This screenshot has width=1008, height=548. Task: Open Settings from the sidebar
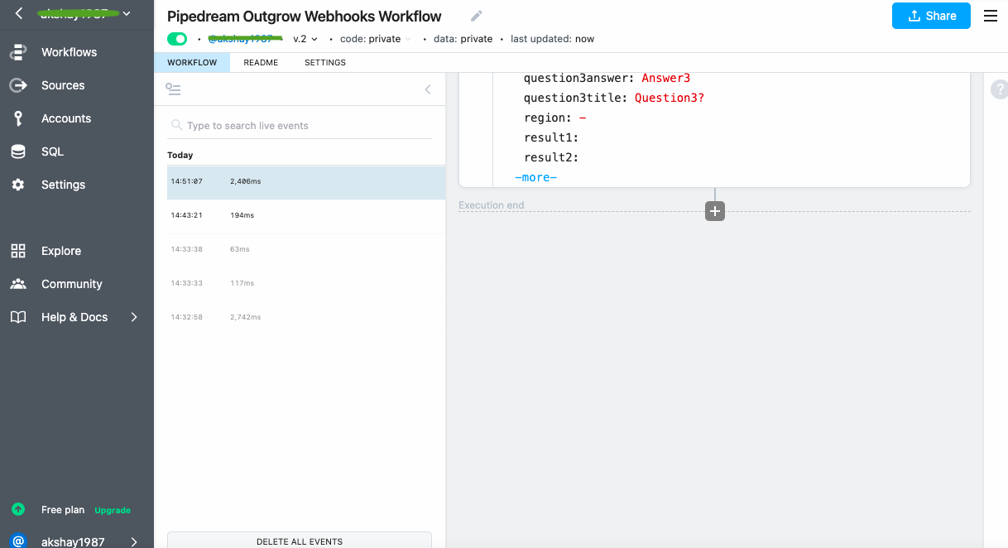(x=64, y=185)
